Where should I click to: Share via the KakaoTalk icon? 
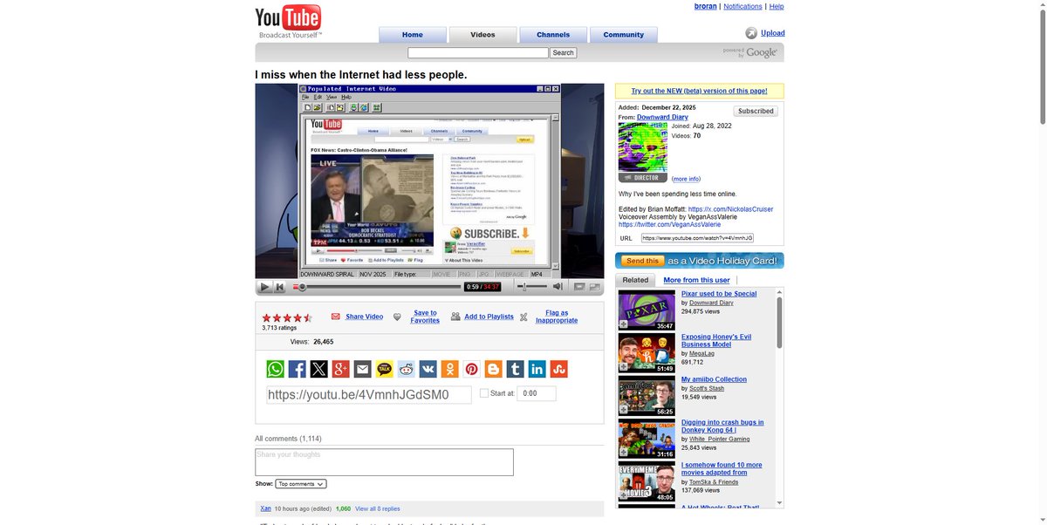(x=385, y=369)
